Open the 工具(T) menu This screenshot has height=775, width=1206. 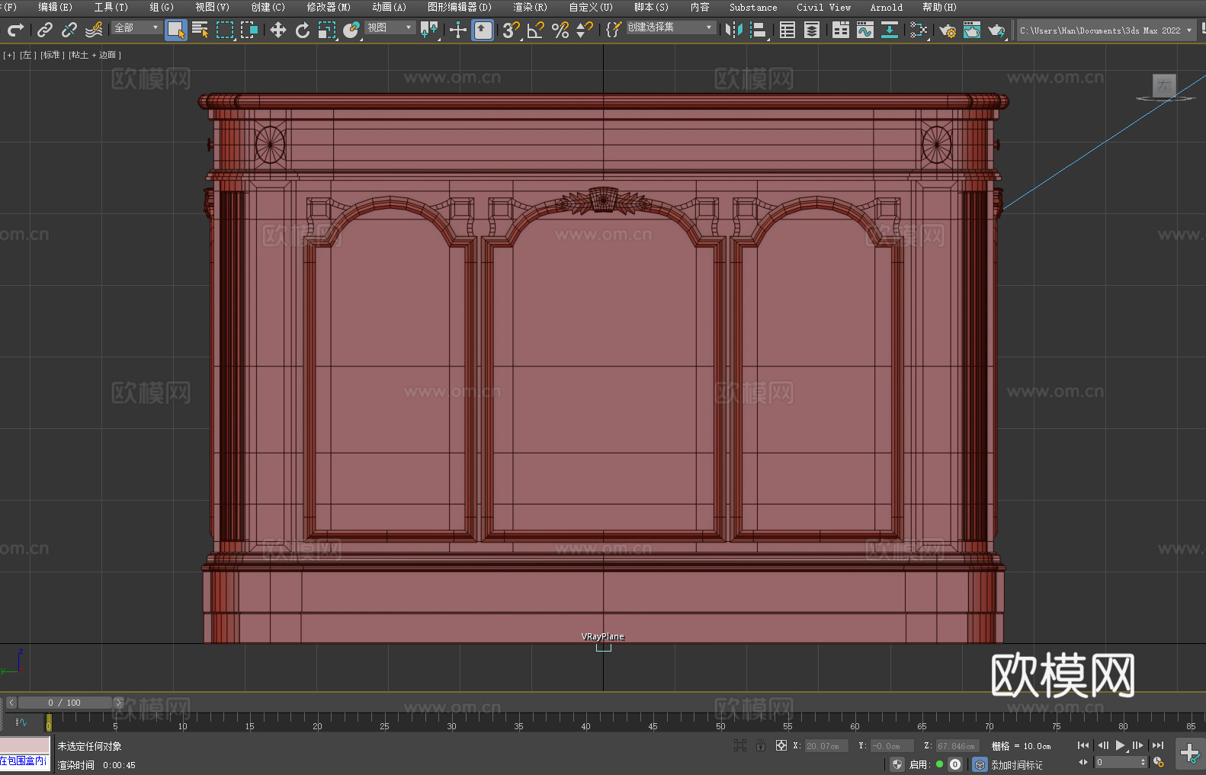click(111, 7)
